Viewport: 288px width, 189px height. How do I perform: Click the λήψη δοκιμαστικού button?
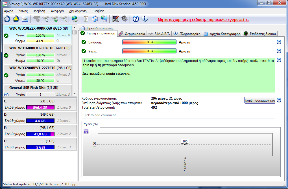(260, 100)
